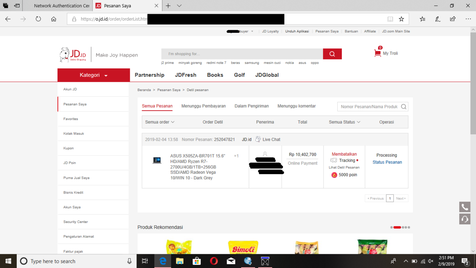This screenshot has width=476, height=268.
Task: Click the Membatalkan cancel link
Action: (x=344, y=154)
